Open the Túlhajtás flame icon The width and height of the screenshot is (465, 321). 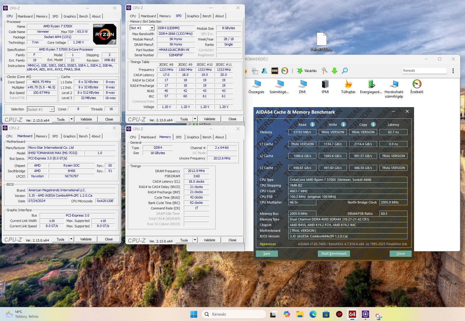pos(348,84)
